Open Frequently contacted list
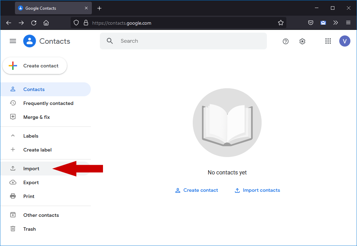Image resolution: width=357 pixels, height=246 pixels. point(46,103)
